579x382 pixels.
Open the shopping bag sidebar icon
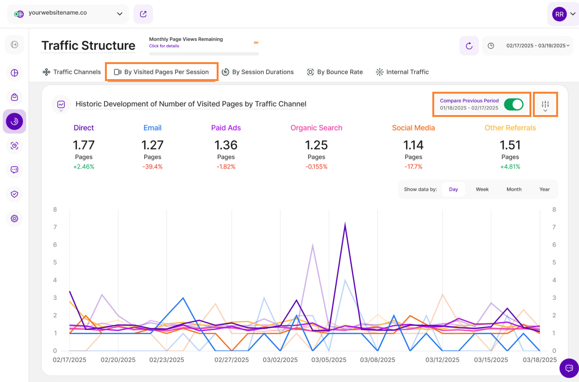click(15, 97)
